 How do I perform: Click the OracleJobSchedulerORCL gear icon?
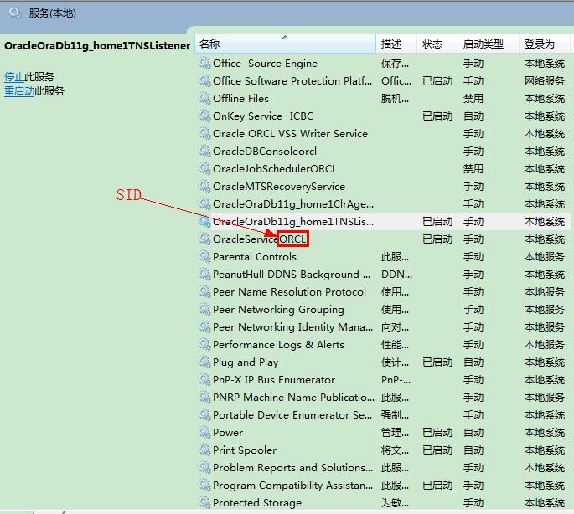204,168
